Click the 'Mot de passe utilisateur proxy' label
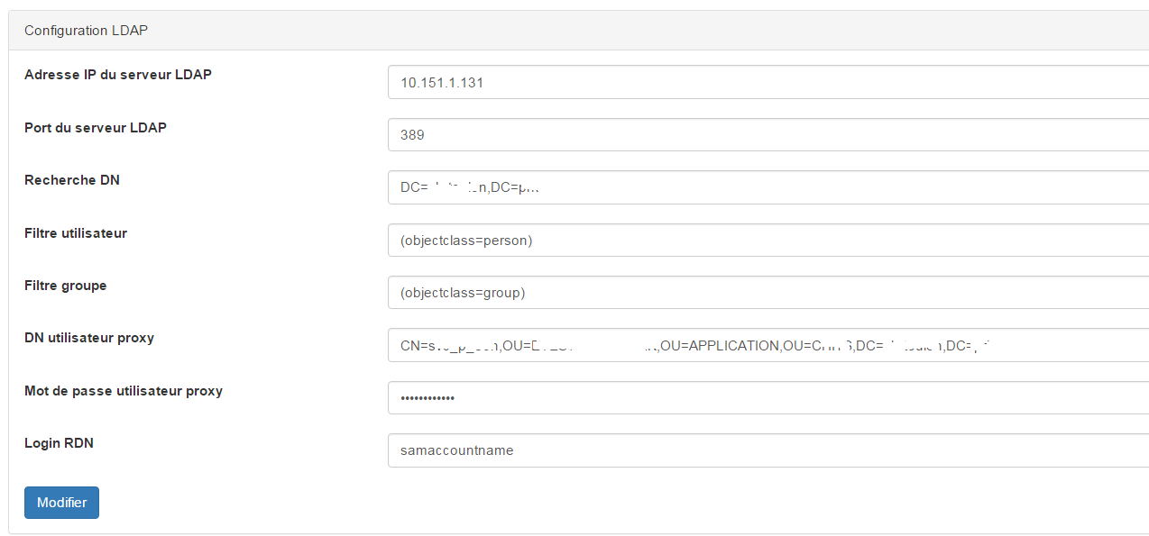This screenshot has height=536, width=1149. 124,391
